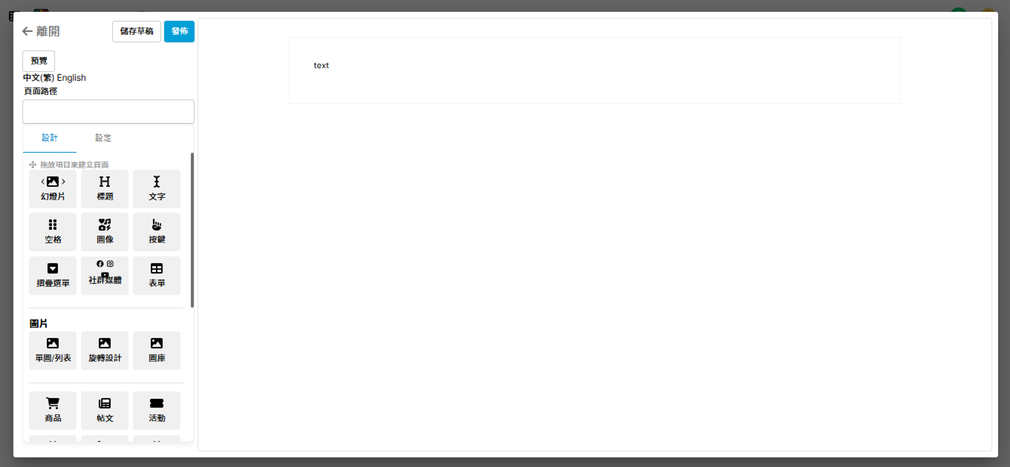The height and width of the screenshot is (467, 1010).
Task: Choose the 旋轉設計 carousel block
Action: (105, 350)
